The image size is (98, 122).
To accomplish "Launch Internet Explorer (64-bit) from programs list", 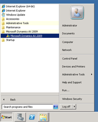I will pyautogui.click(x=30, y=6).
